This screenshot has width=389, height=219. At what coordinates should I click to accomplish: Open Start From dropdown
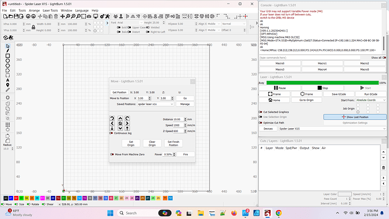(x=371, y=100)
